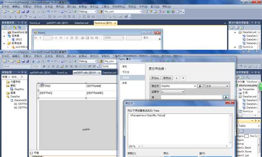Click move filter down arrow button

183,78
